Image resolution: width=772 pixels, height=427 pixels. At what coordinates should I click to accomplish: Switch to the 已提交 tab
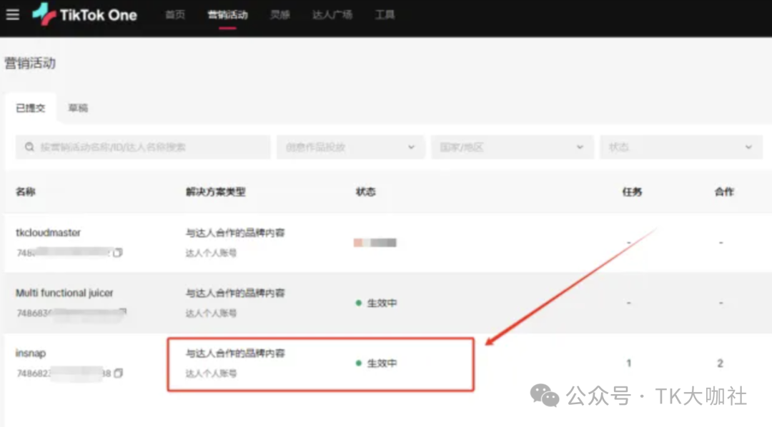pos(31,108)
